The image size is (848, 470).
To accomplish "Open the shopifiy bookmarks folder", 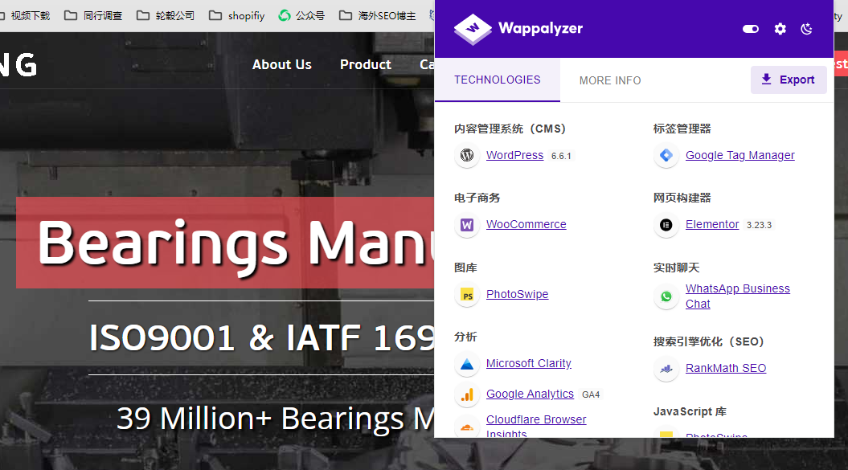I will 237,16.
